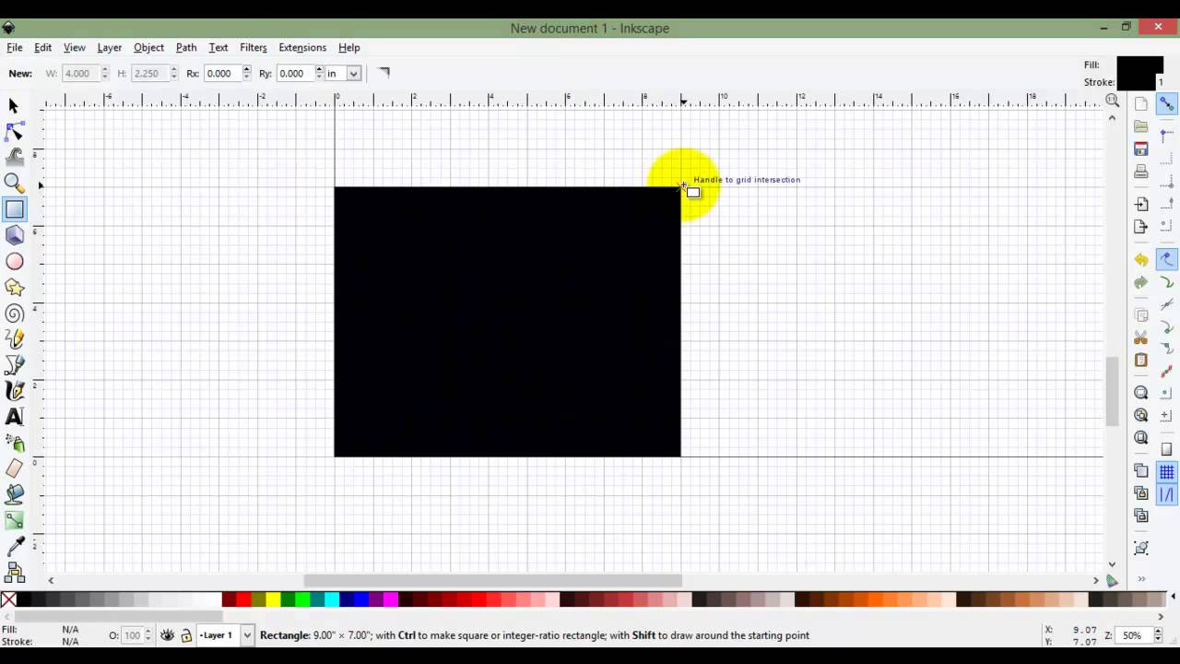Zoom to fit selection icon
The width and height of the screenshot is (1180, 664).
1141,393
